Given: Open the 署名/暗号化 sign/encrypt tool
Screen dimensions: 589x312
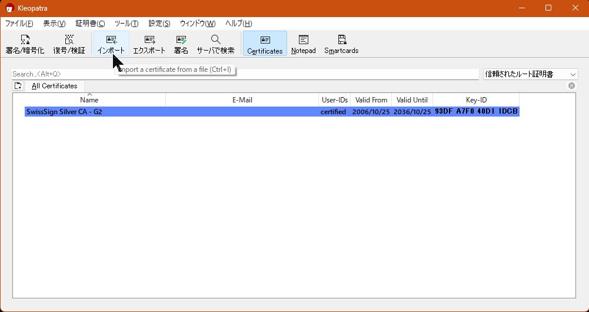Looking at the screenshot, I should coord(25,44).
